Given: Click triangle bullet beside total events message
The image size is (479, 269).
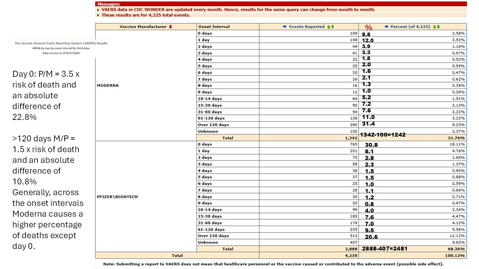Looking at the screenshot, I should [98, 15].
